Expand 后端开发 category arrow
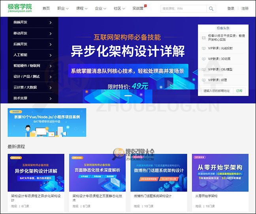The height and width of the screenshot is (214, 256). pos(51,45)
